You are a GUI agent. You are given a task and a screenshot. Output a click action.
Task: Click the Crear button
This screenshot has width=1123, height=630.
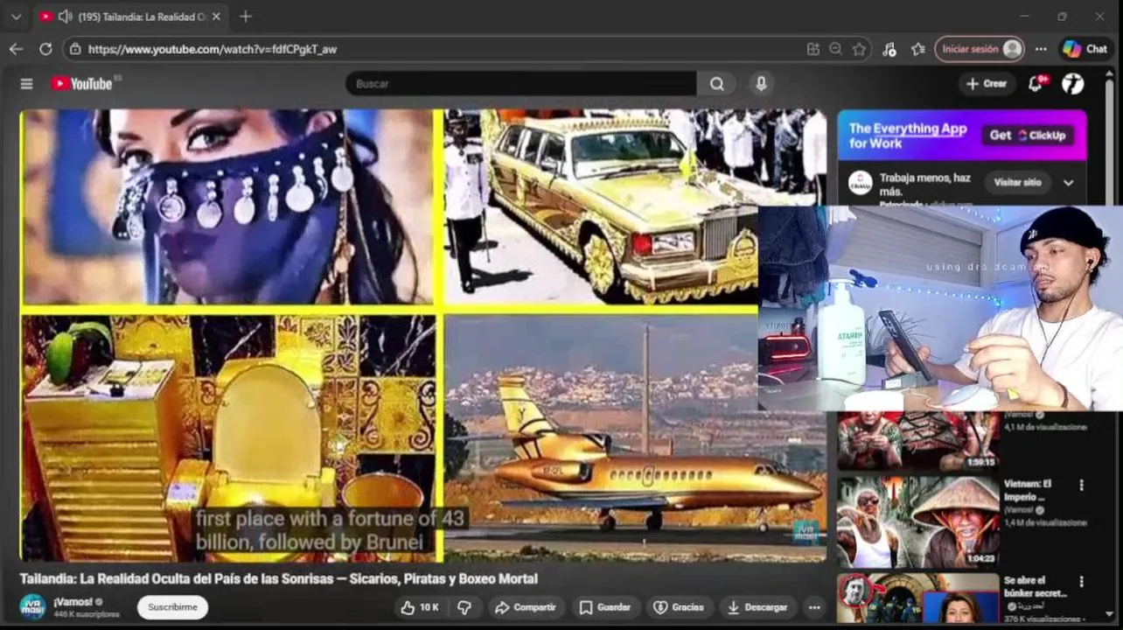pyautogui.click(x=987, y=84)
